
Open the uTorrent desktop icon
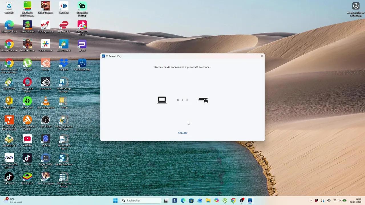[x=27, y=63]
